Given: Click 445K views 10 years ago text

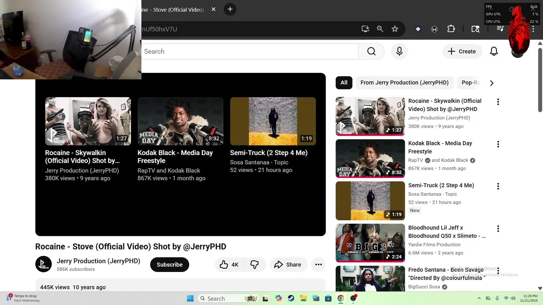Looking at the screenshot, I should (x=73, y=287).
